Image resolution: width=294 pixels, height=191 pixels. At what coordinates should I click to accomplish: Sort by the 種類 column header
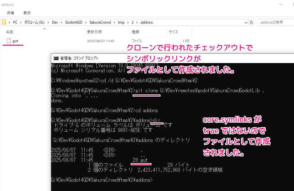(x=135, y=32)
